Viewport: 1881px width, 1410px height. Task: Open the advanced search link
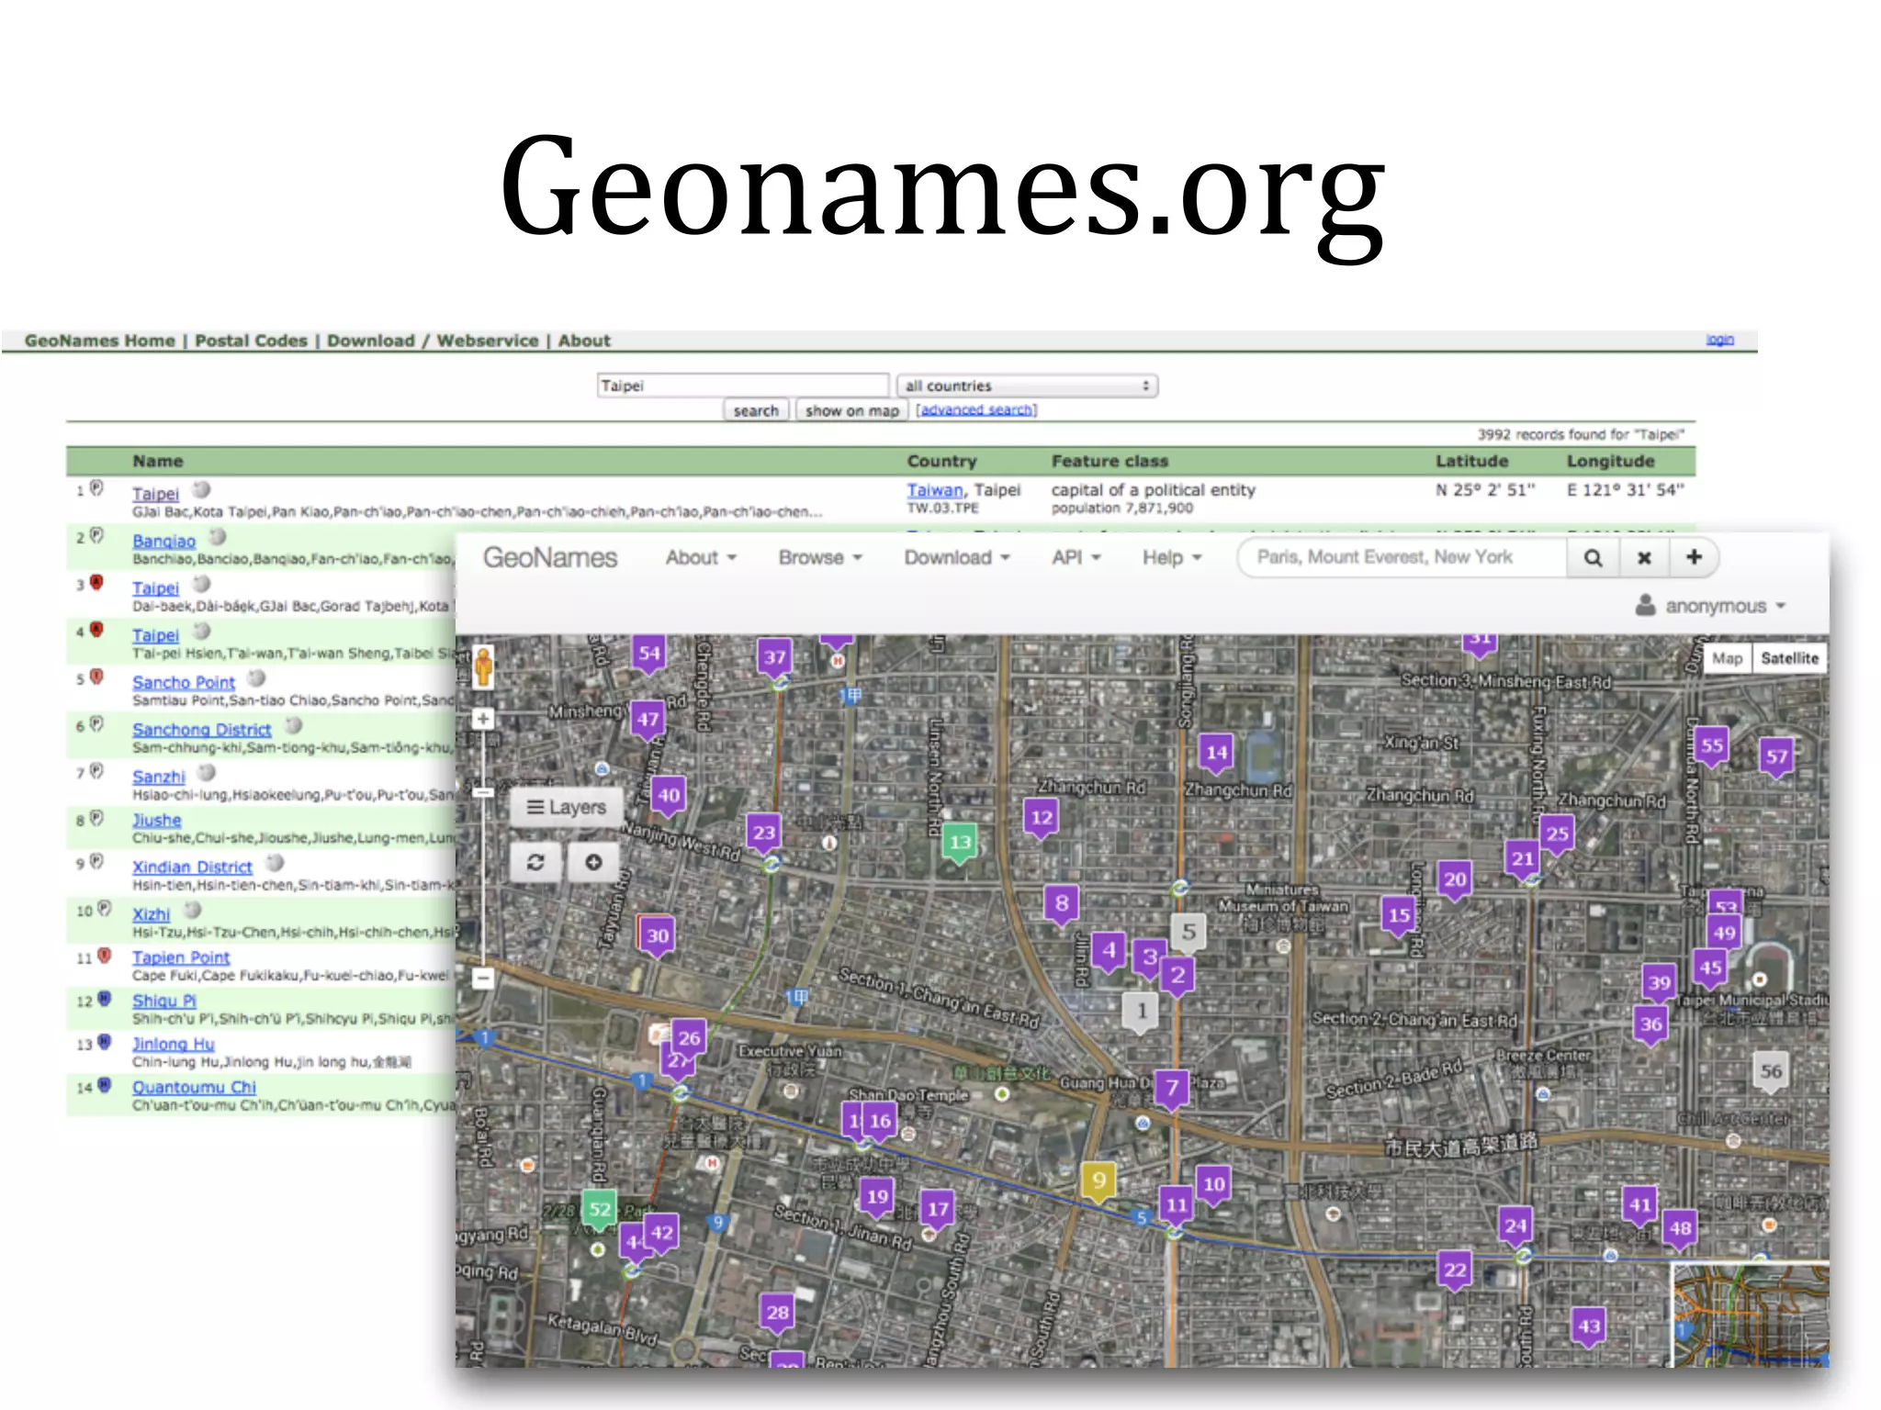(x=976, y=410)
